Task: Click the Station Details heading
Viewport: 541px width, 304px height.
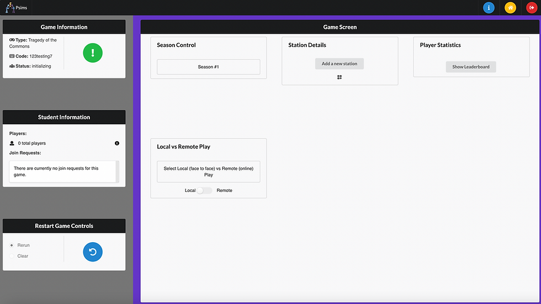Action: pyautogui.click(x=307, y=45)
